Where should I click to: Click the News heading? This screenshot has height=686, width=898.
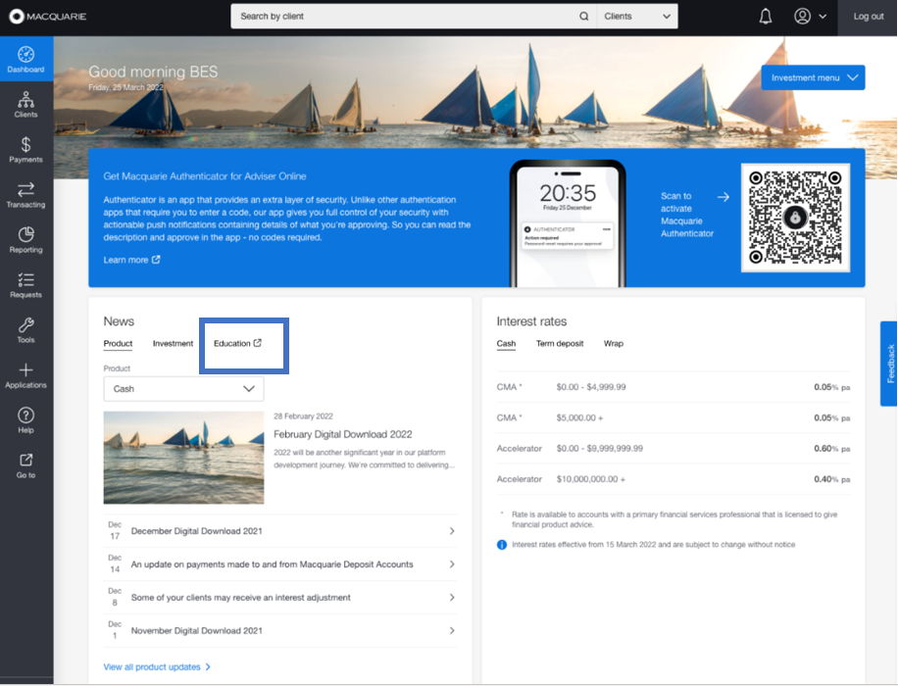tap(119, 321)
